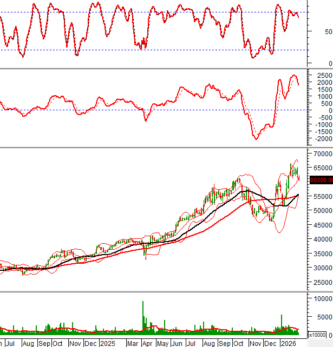Select the 70000 price axis label

[322, 154]
